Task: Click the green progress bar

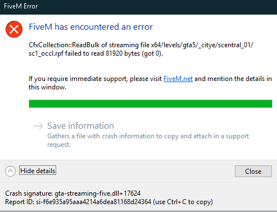Action: (151, 104)
